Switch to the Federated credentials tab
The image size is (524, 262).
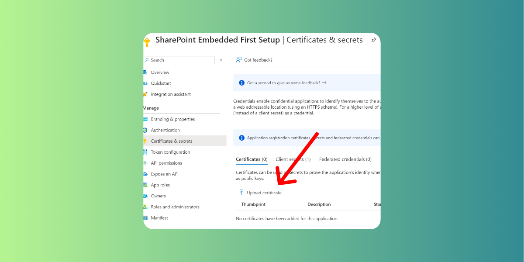tap(345, 159)
